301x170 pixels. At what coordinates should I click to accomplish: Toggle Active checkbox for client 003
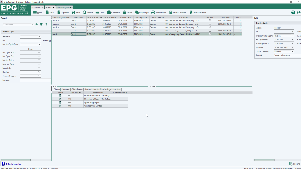[60, 99]
